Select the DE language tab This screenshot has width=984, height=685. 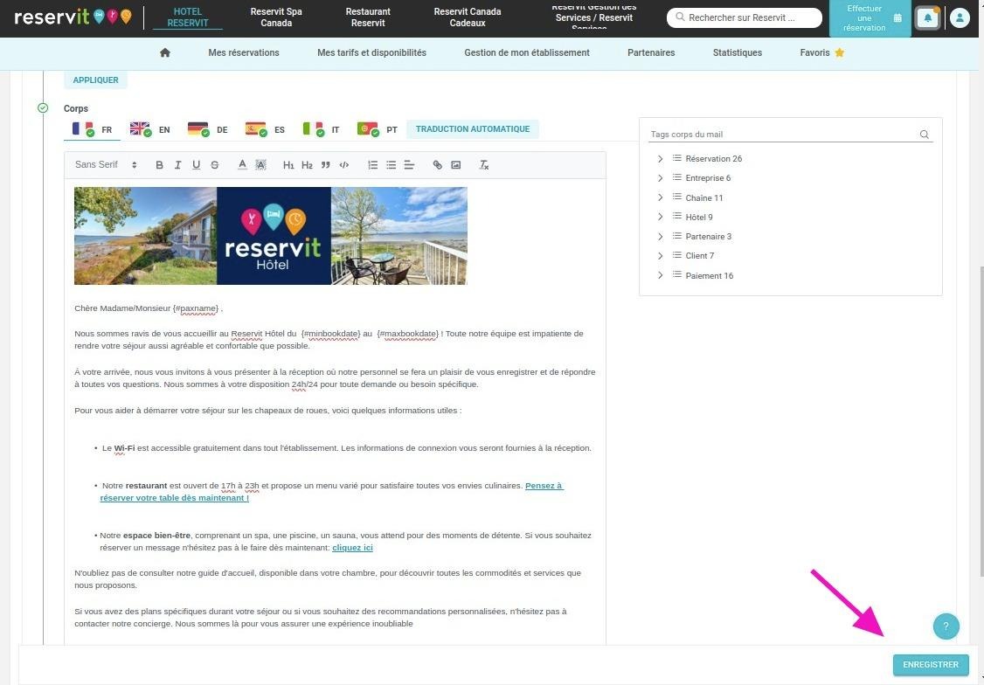click(208, 129)
